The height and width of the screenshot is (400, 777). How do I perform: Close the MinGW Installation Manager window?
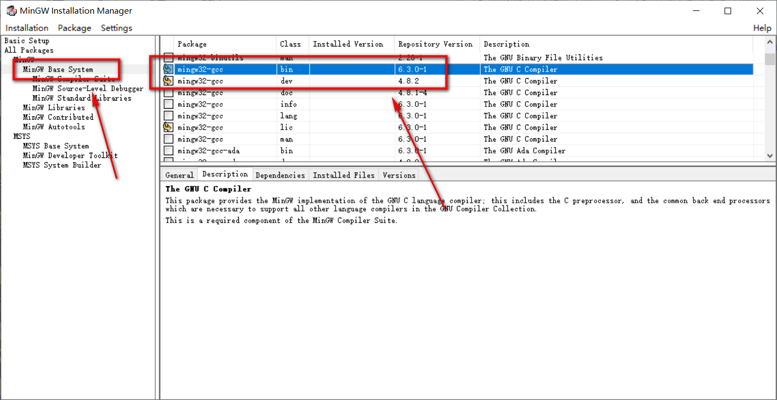[760, 11]
